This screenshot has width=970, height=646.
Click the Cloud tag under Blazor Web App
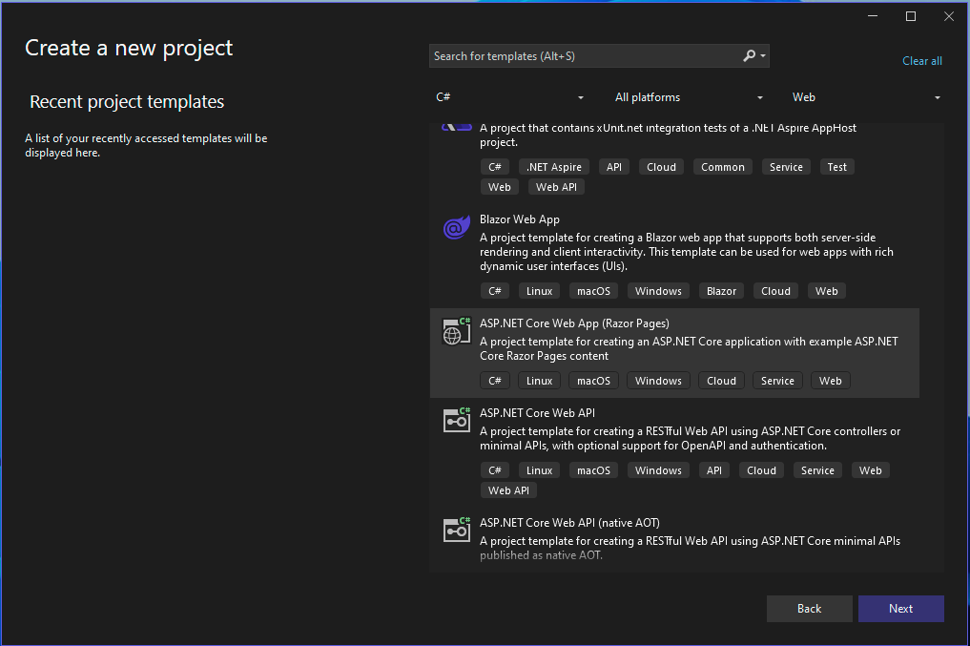[775, 291]
